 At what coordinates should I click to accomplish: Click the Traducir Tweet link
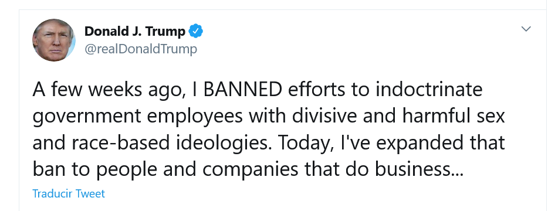coord(69,193)
